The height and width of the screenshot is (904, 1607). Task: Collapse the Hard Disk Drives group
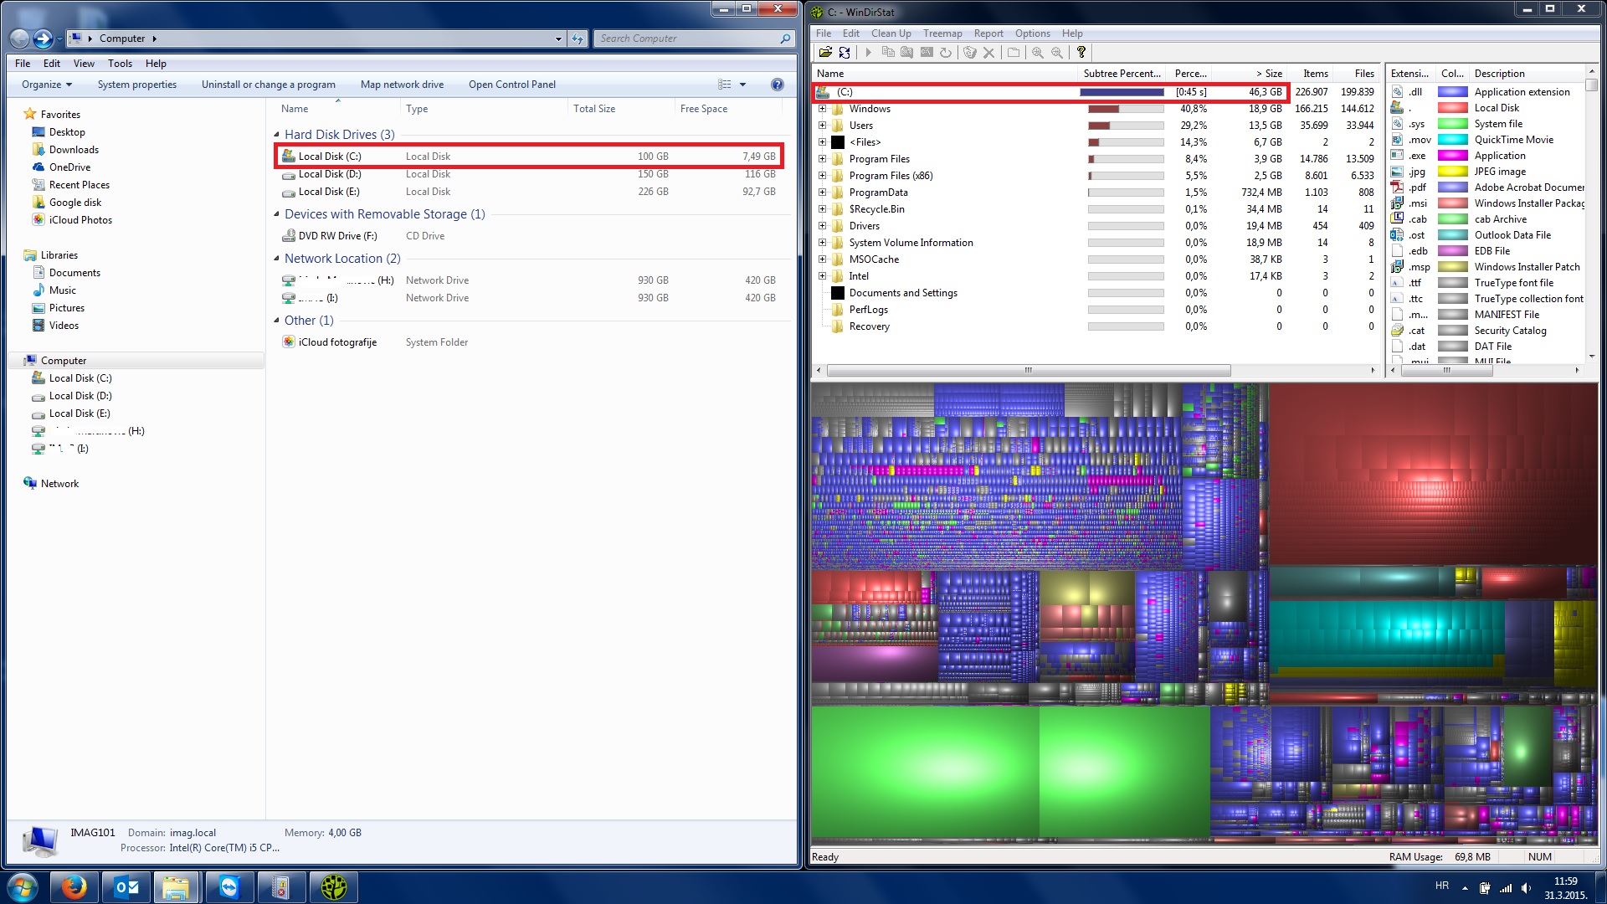pyautogui.click(x=277, y=135)
